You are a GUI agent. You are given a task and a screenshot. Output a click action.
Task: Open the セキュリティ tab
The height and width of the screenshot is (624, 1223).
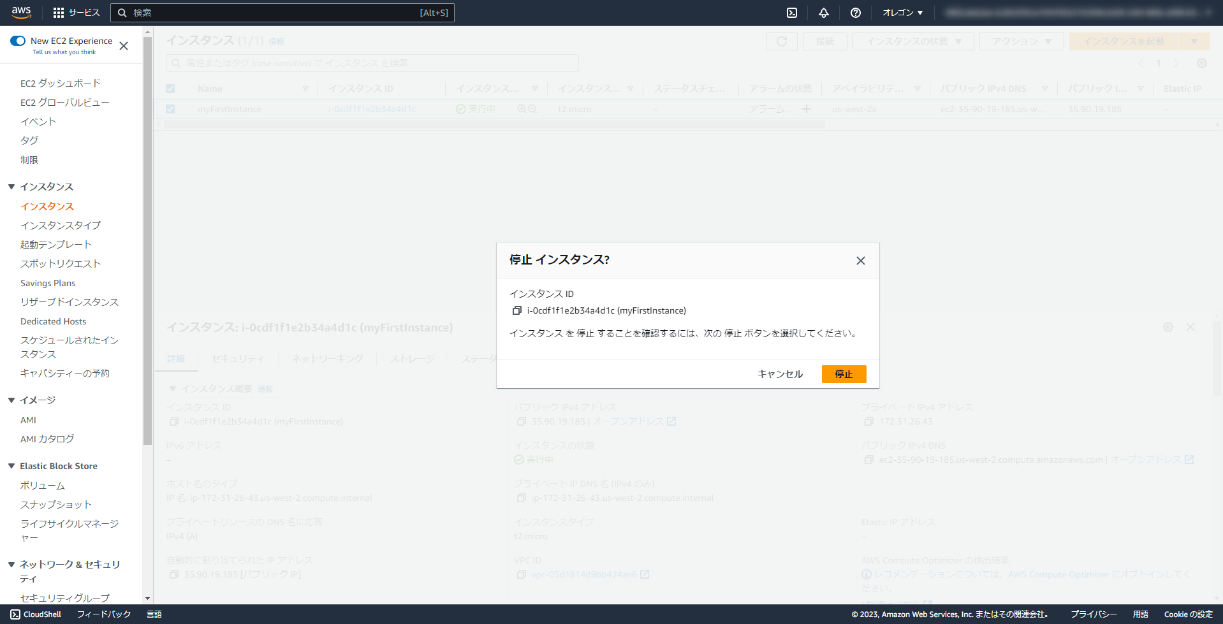pos(237,359)
